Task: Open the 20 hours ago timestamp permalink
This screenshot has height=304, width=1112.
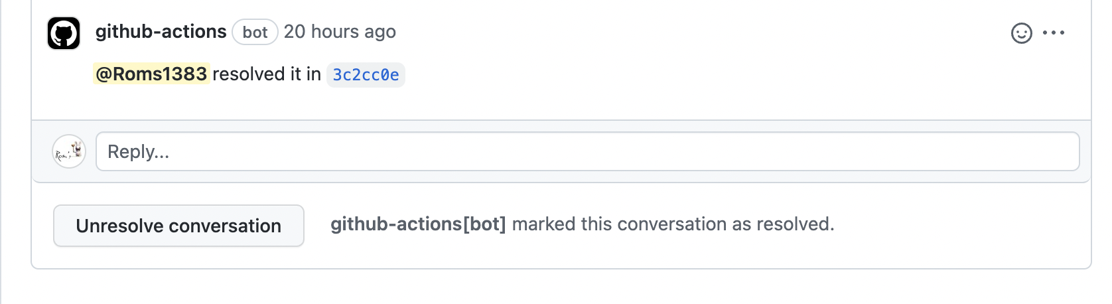Action: 340,32
